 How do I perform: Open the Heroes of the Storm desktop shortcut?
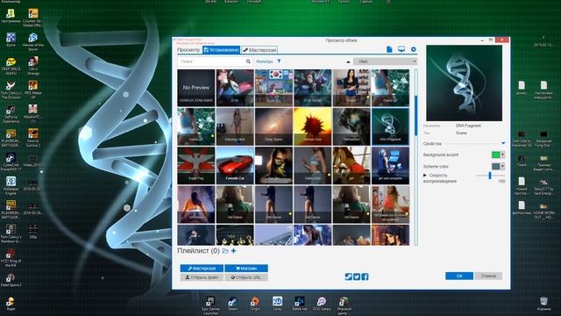click(33, 41)
